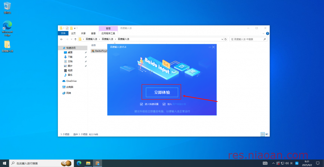Open the 文件 menu in File Explorer

point(63,33)
